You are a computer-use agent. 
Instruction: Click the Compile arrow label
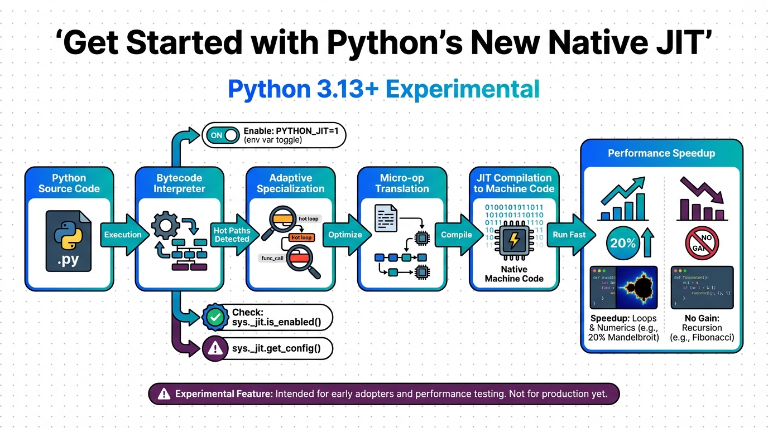pyautogui.click(x=457, y=235)
